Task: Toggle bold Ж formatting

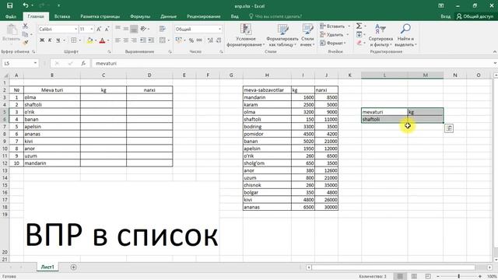Action: point(42,40)
